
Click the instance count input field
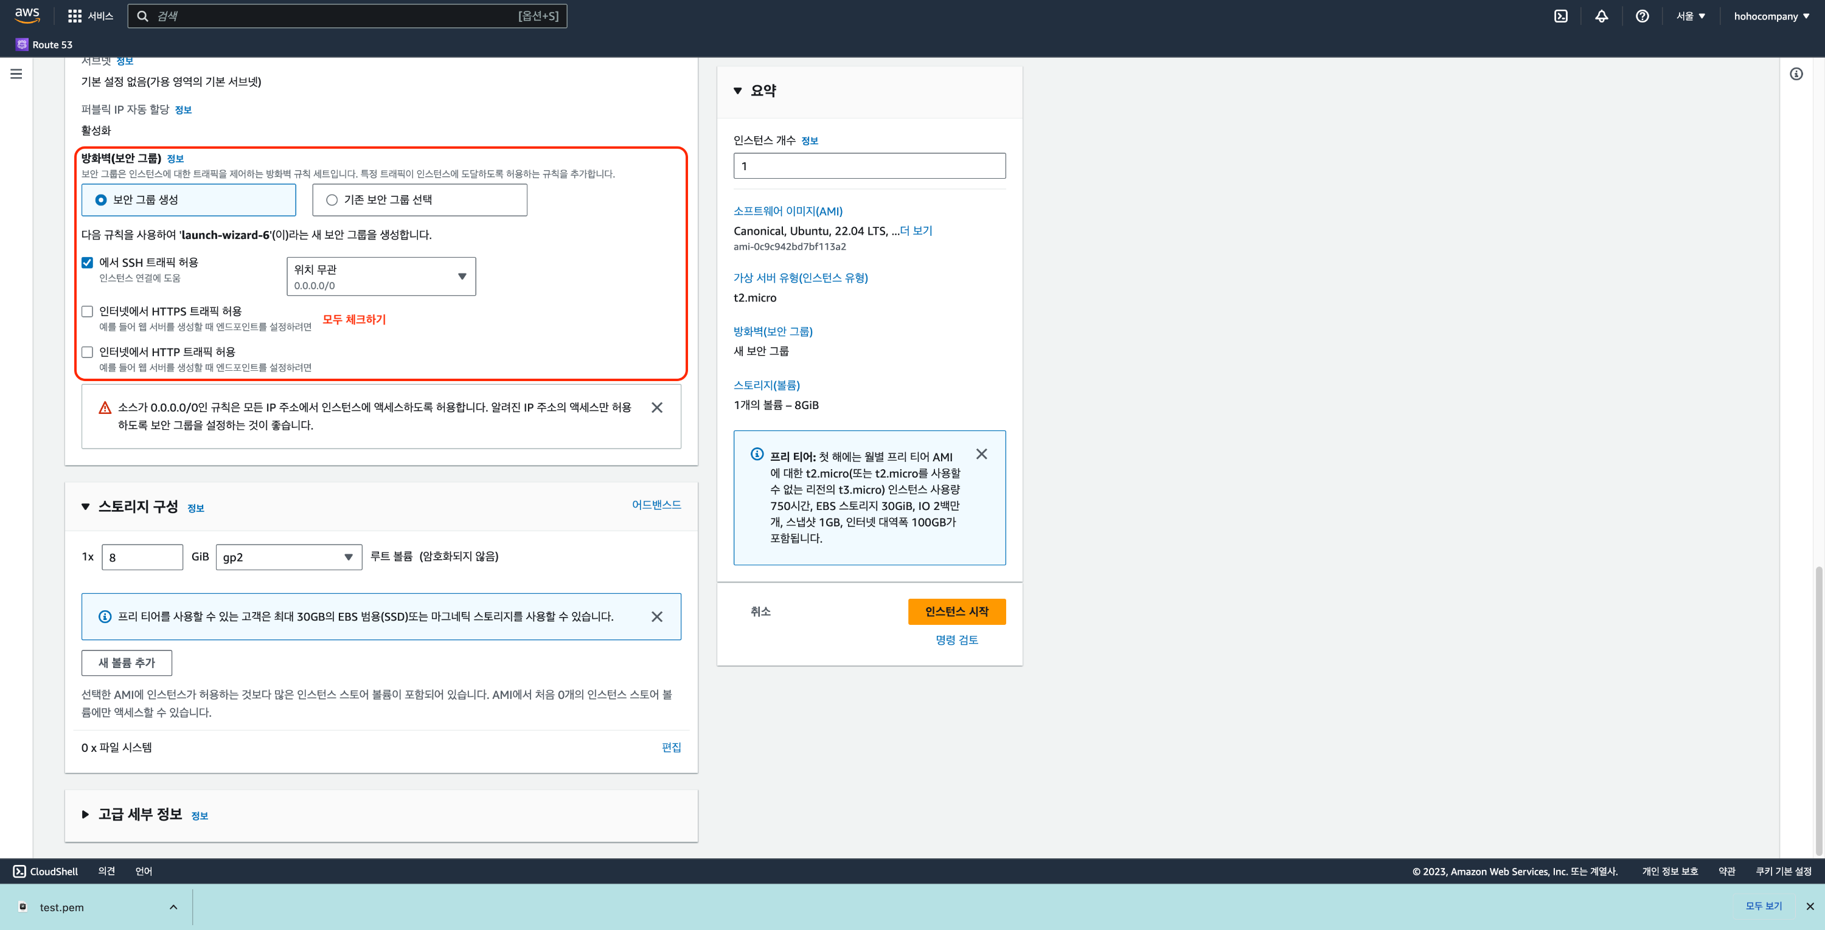coord(869,167)
